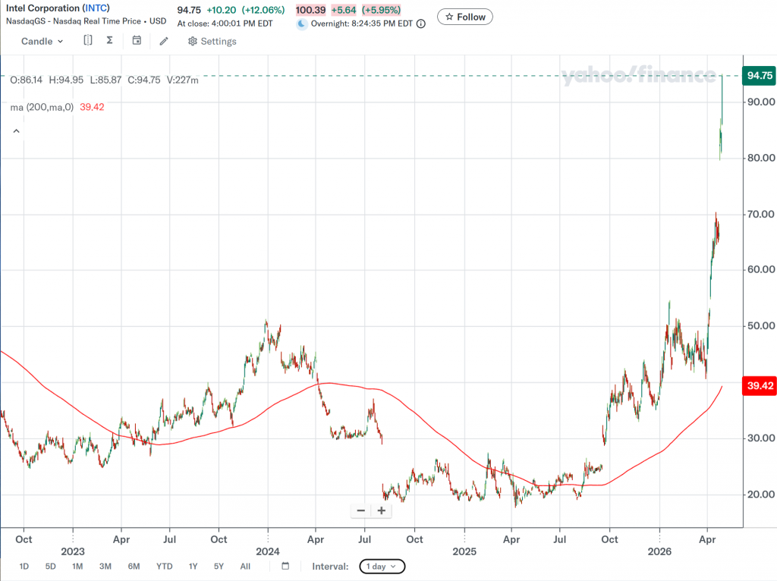Select the 1D time range

tap(24, 567)
